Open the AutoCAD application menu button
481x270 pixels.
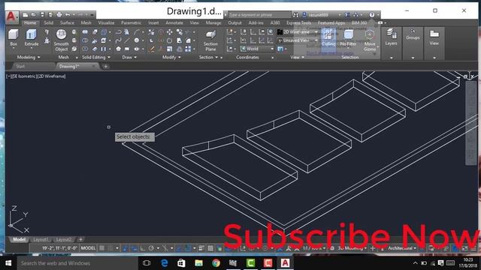[12, 16]
